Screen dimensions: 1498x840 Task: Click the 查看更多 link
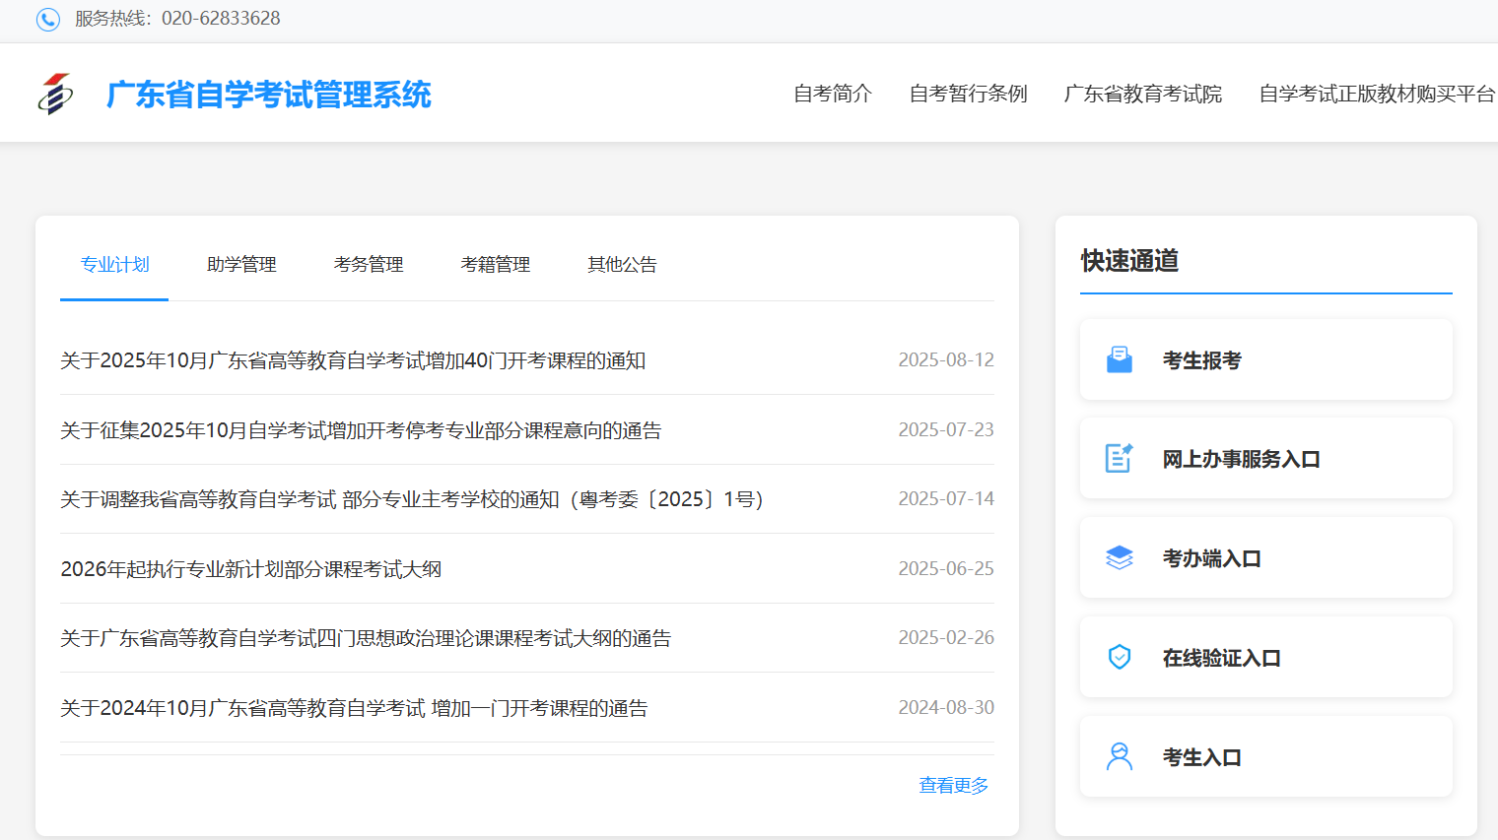point(953,785)
